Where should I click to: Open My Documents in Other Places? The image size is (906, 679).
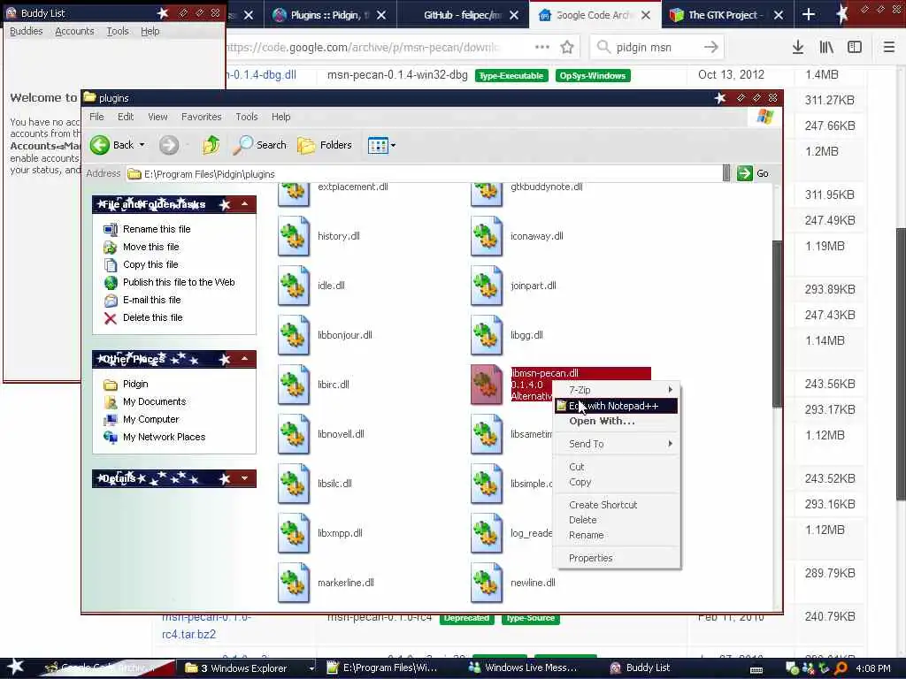pyautogui.click(x=154, y=402)
